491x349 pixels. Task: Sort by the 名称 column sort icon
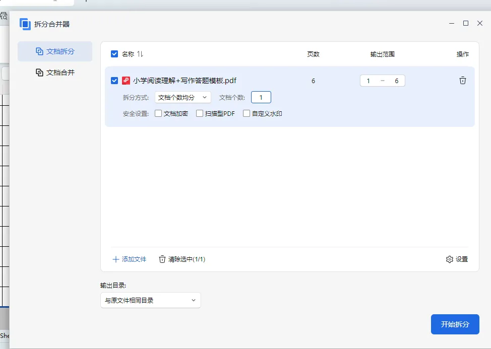pos(140,54)
